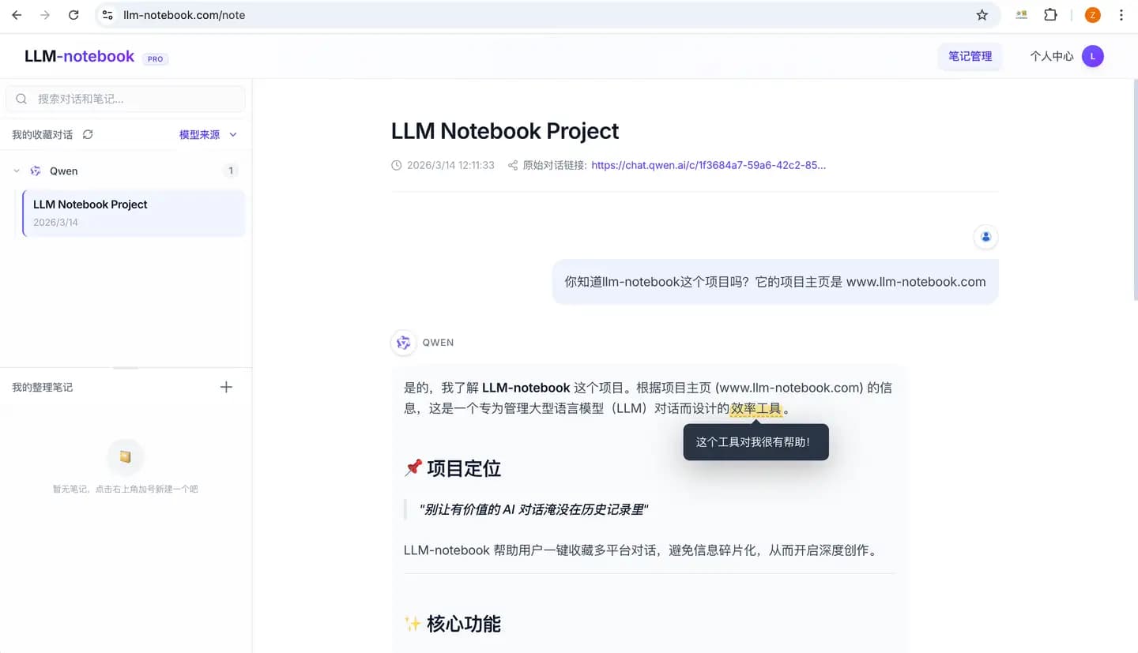Collapse the Qwen group chevron
The image size is (1138, 653).
tap(17, 171)
